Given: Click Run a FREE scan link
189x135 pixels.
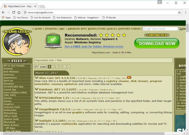Looking at the screenshot, I should [x=94, y=47].
